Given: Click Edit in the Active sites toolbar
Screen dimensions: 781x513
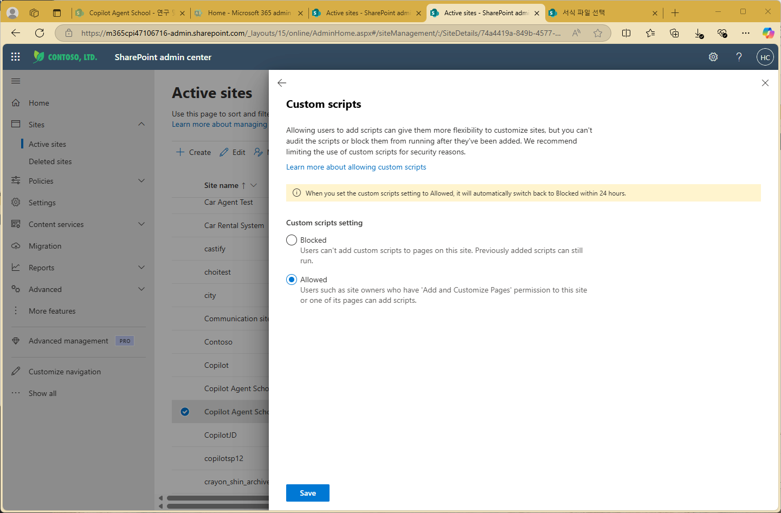Looking at the screenshot, I should click(233, 152).
